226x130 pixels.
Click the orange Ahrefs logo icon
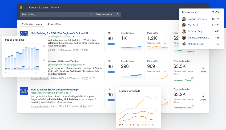tap(21, 7)
